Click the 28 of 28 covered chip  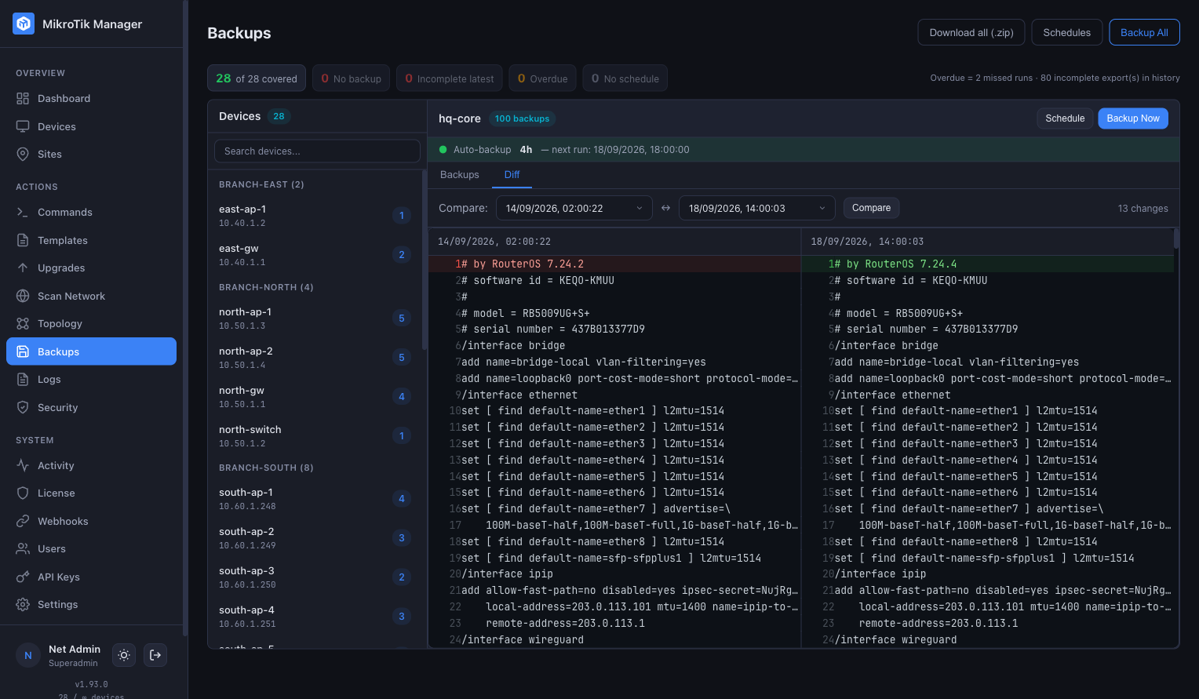[x=257, y=78]
